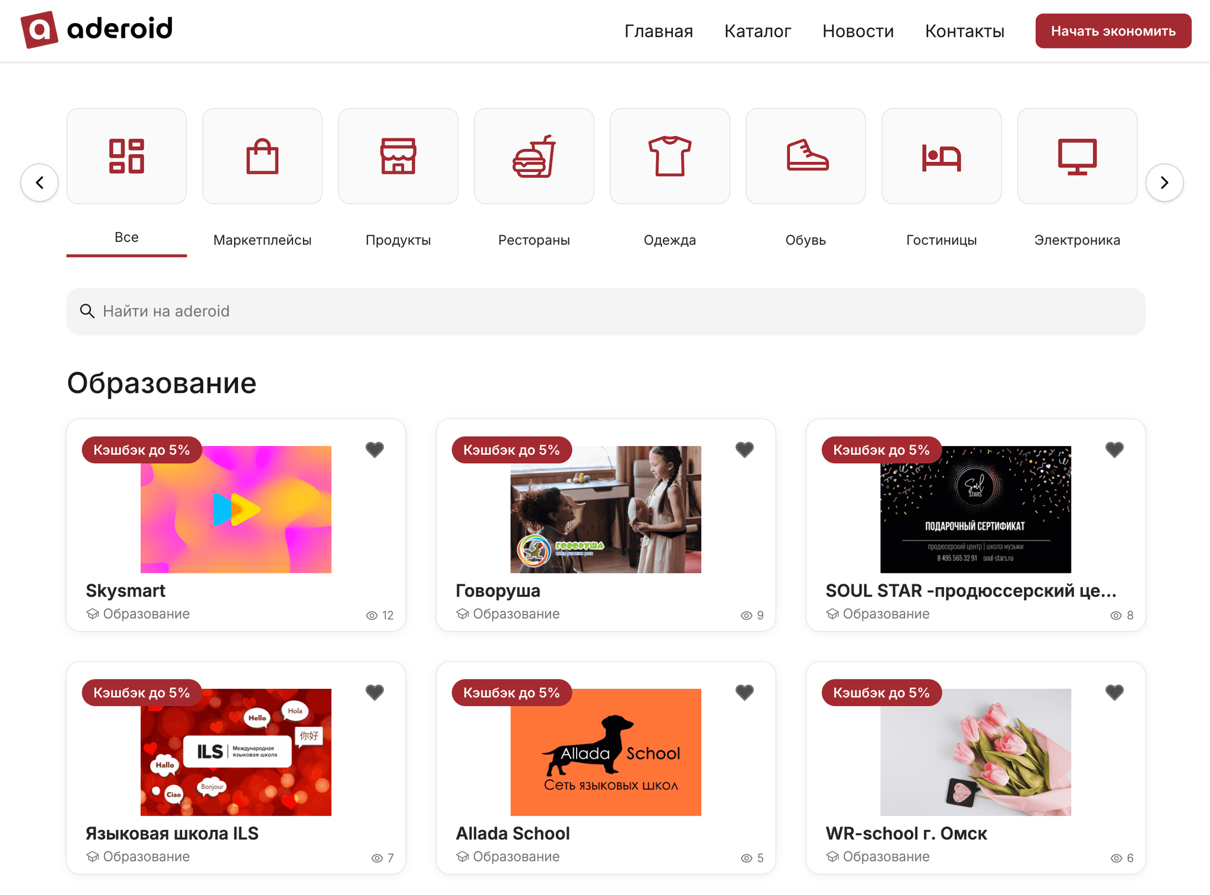Screen dimensions: 1210x895
Task: Click the search magnifier icon
Action: [x=87, y=311]
